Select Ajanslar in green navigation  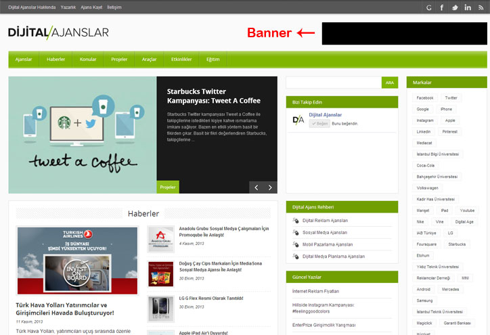coord(24,60)
